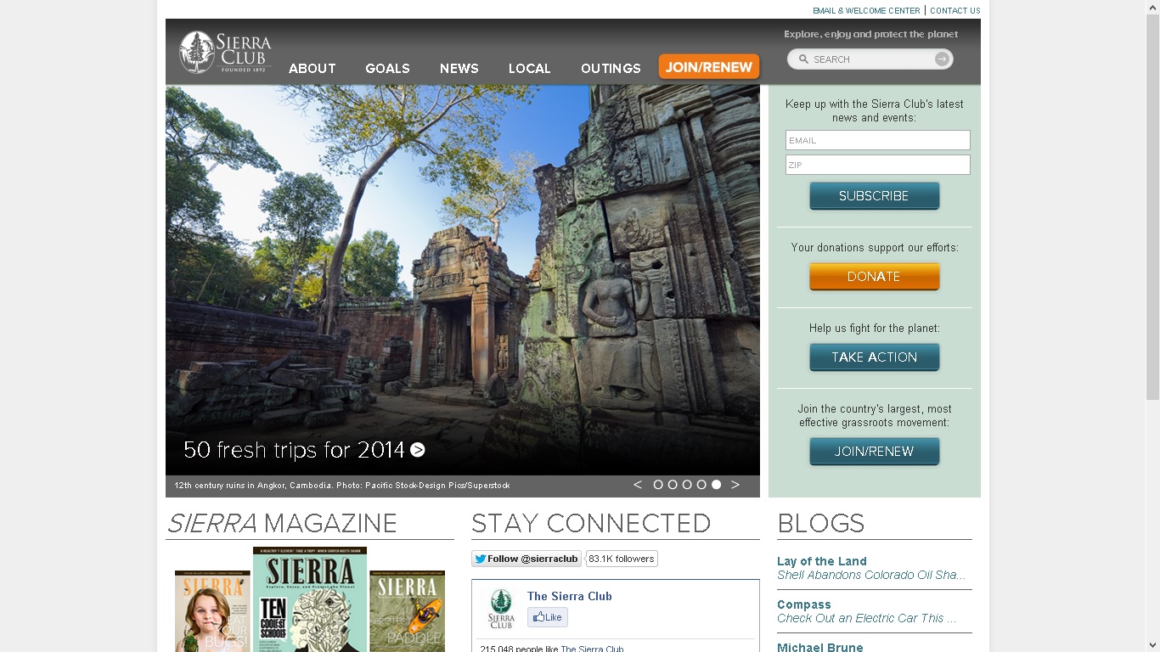Focus the EMAIL input field
The image size is (1160, 652).
tap(878, 140)
